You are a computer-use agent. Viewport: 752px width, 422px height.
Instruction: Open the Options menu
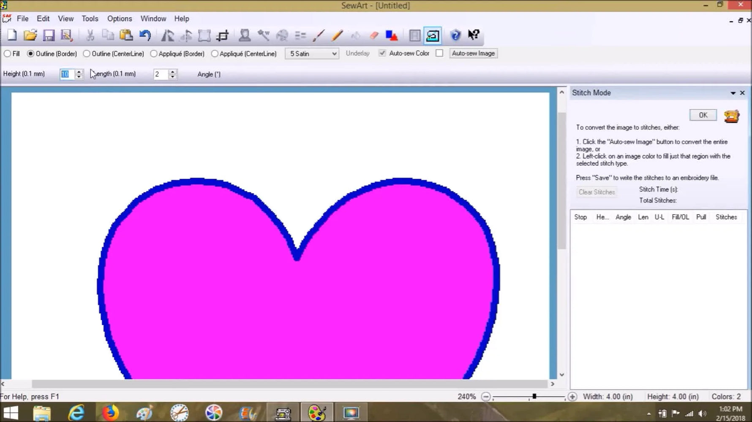(x=120, y=19)
